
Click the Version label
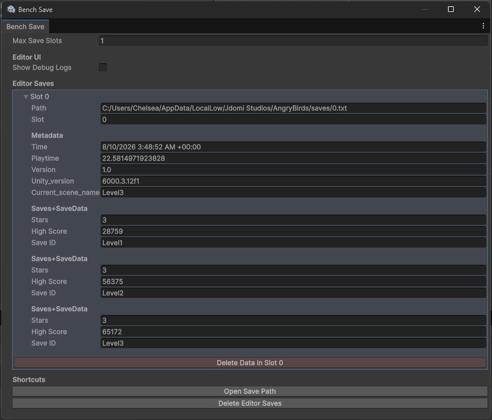click(x=43, y=169)
